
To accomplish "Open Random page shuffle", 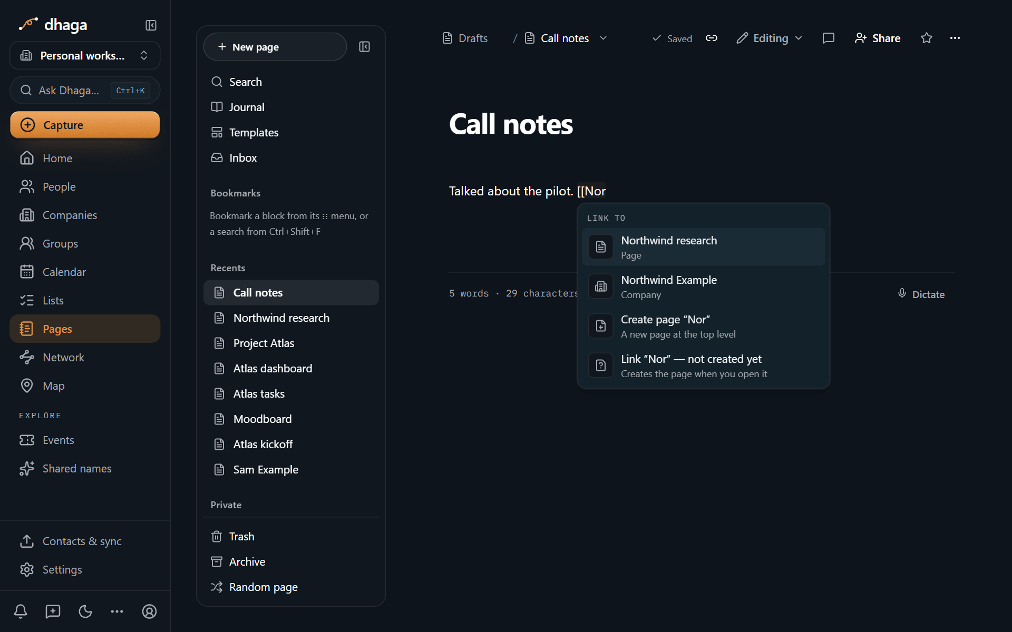I will click(291, 587).
